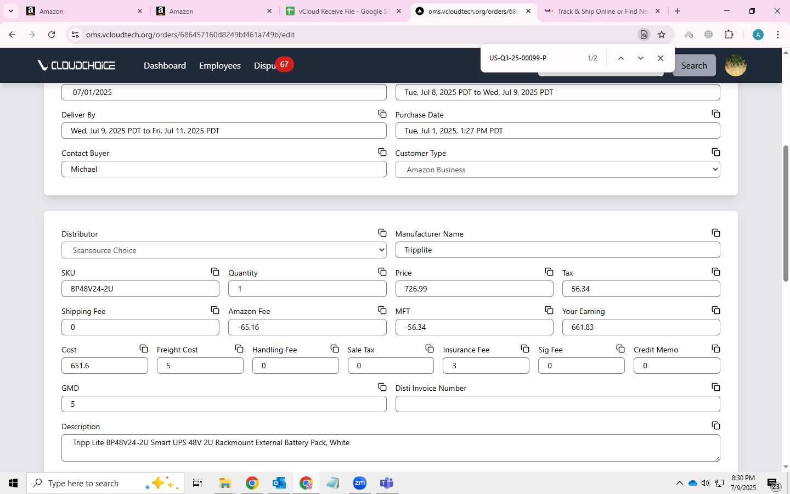This screenshot has width=790, height=494.
Task: Copy the Sale Tax value
Action: click(430, 349)
